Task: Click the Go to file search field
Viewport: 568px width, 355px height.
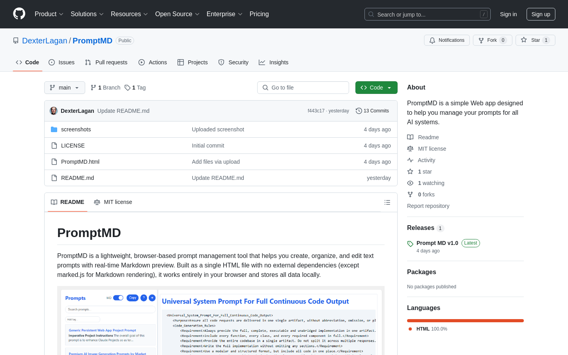Action: tap(303, 88)
